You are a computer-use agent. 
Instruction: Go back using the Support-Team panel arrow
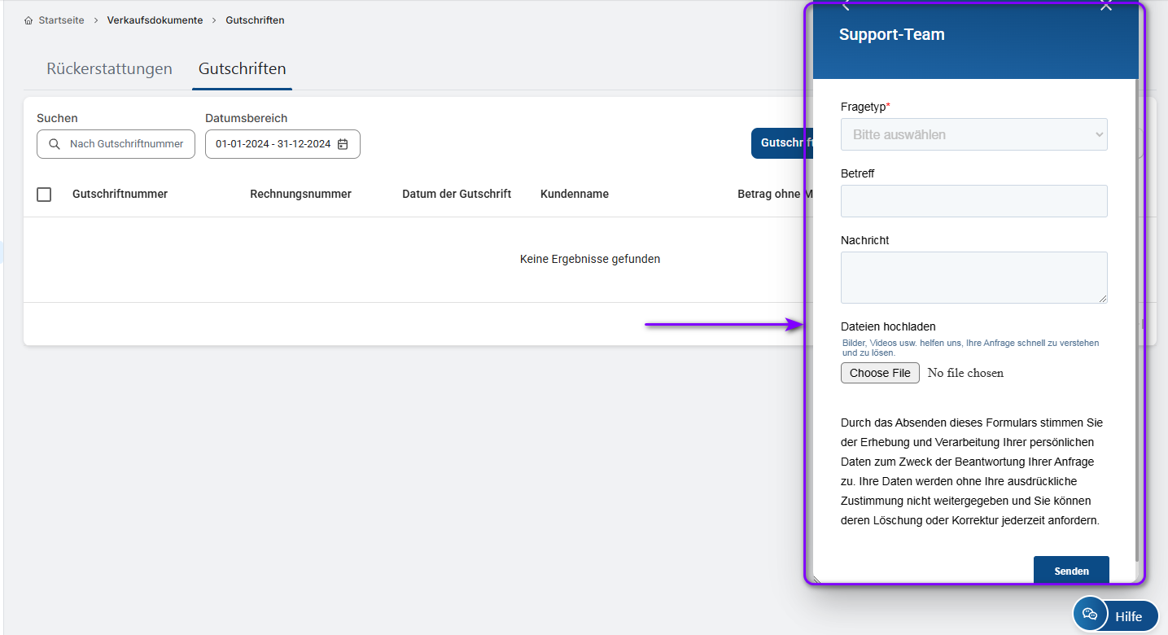[x=846, y=5]
